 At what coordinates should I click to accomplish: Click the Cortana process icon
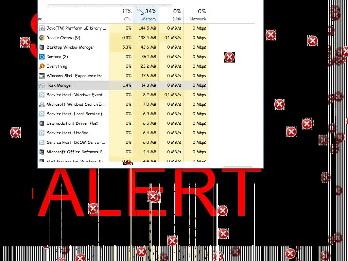coord(42,57)
